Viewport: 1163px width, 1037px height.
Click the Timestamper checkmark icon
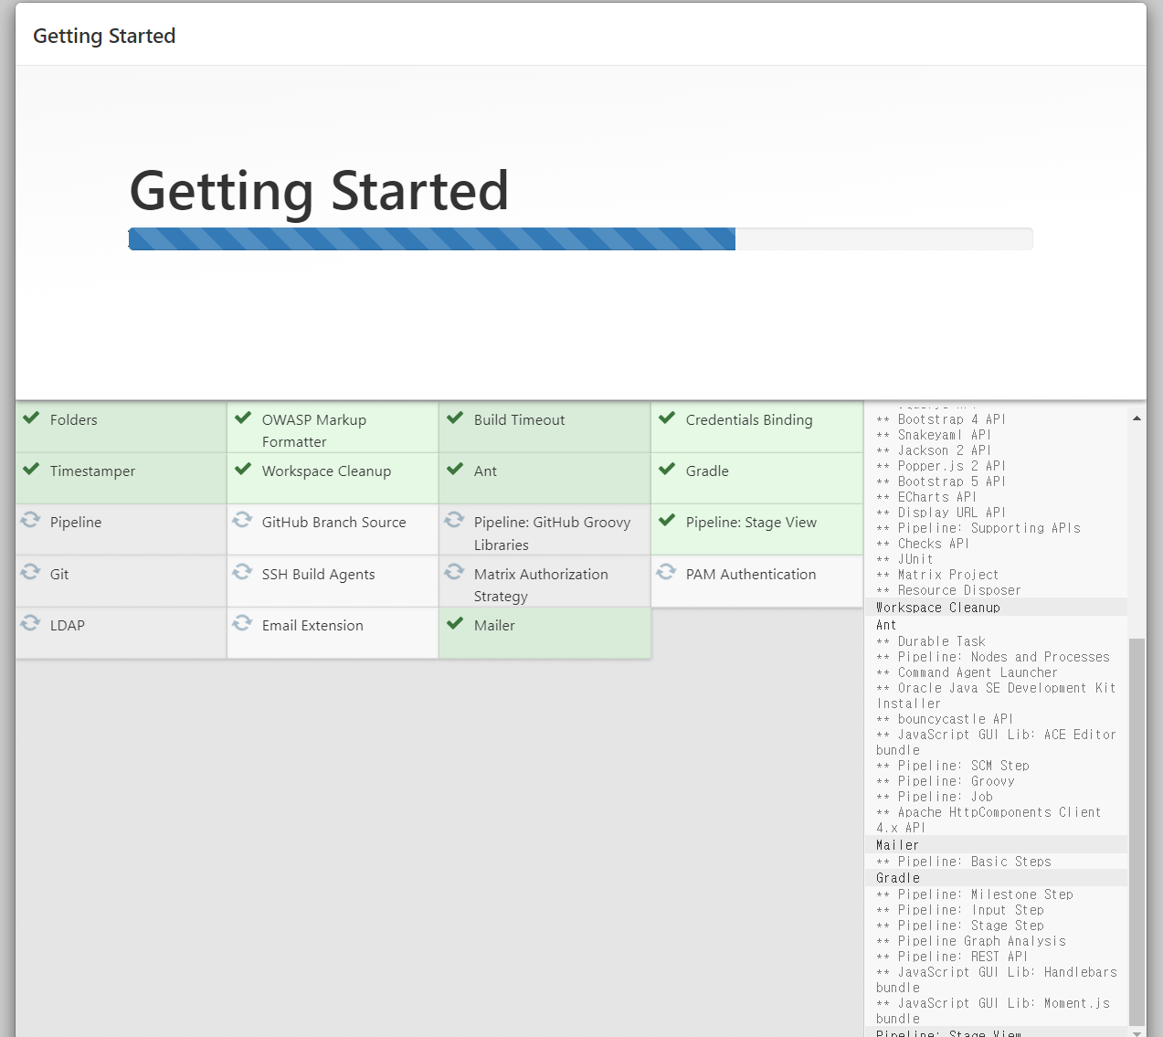click(31, 469)
